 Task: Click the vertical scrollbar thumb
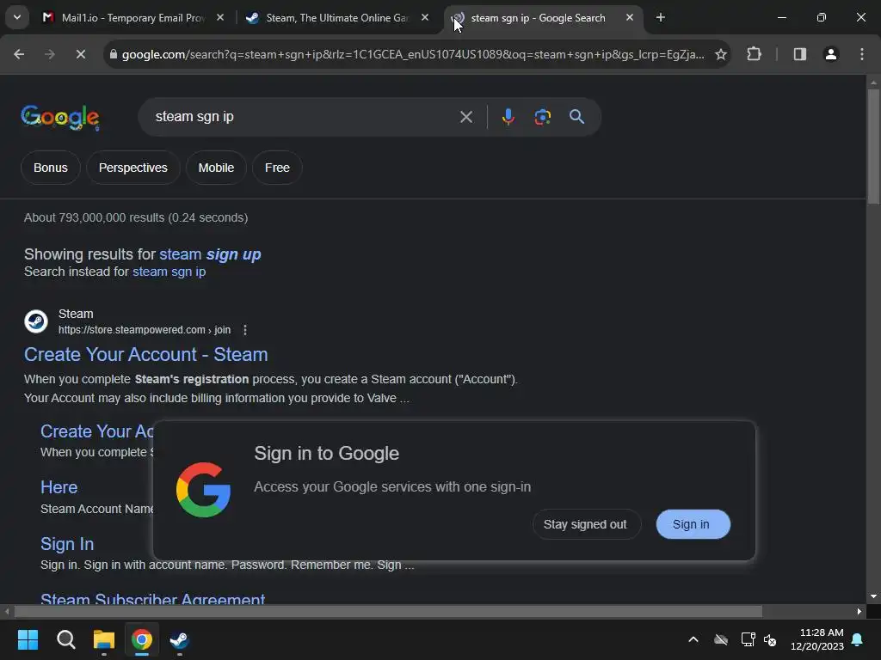click(x=873, y=146)
